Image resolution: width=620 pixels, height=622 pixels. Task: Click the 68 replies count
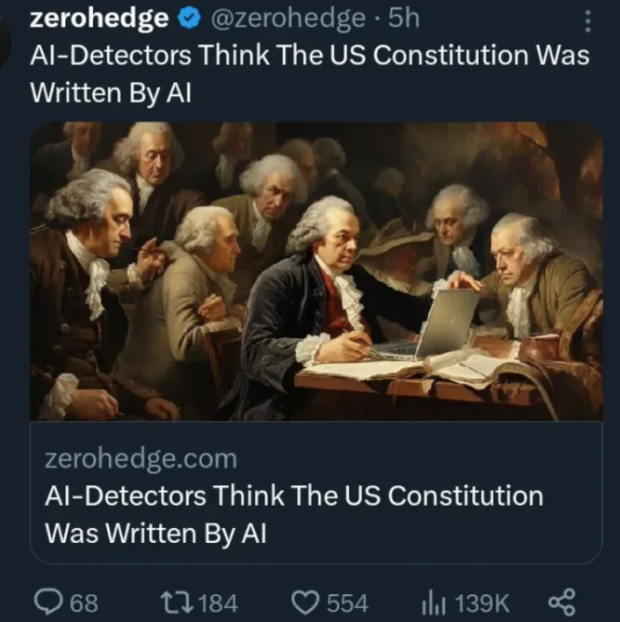pyautogui.click(x=84, y=603)
